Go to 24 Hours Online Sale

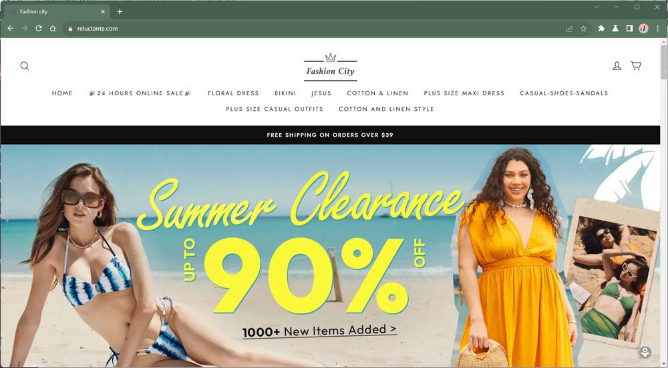[x=140, y=93]
